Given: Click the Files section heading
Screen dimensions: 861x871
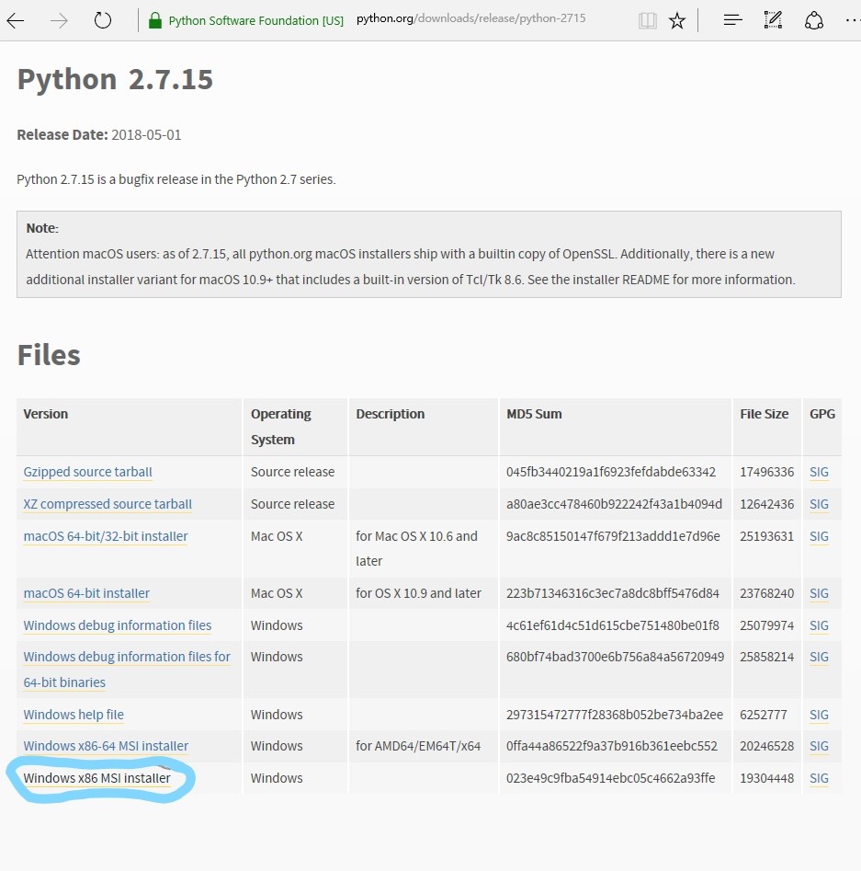Looking at the screenshot, I should click(x=49, y=356).
